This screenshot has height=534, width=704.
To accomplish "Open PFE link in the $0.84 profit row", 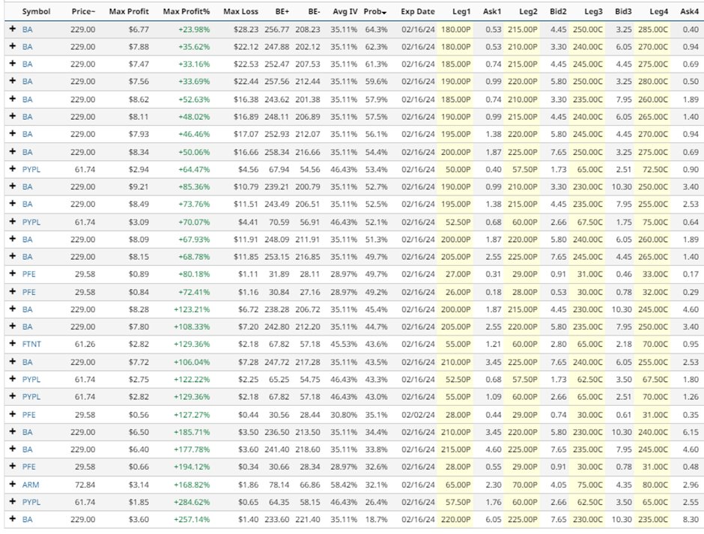I will click(28, 292).
